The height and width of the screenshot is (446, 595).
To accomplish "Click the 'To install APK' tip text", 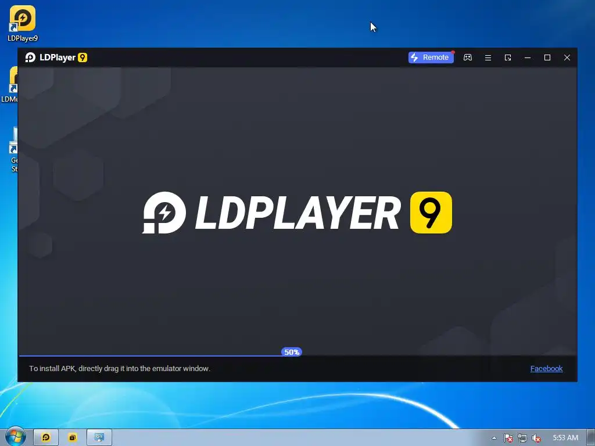I will tap(120, 368).
